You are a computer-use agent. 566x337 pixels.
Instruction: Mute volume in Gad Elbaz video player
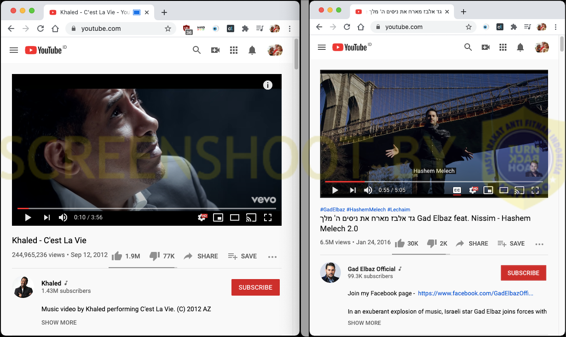[x=368, y=190]
